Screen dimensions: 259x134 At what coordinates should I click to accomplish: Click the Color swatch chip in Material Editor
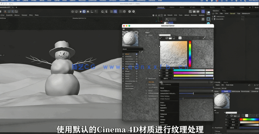[x=165, y=35]
